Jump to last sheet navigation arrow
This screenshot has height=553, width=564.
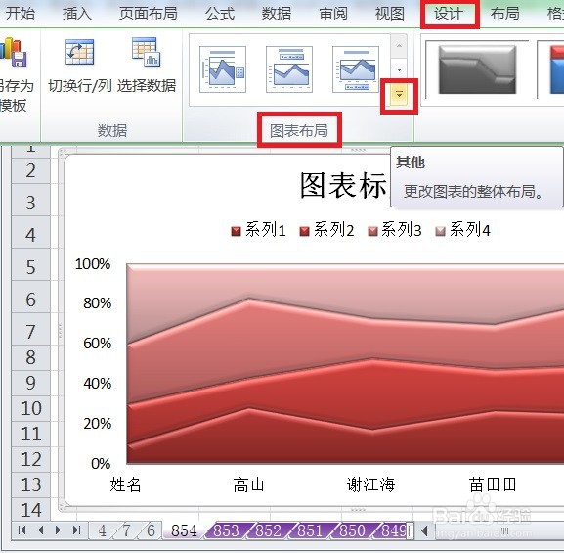tap(76, 530)
